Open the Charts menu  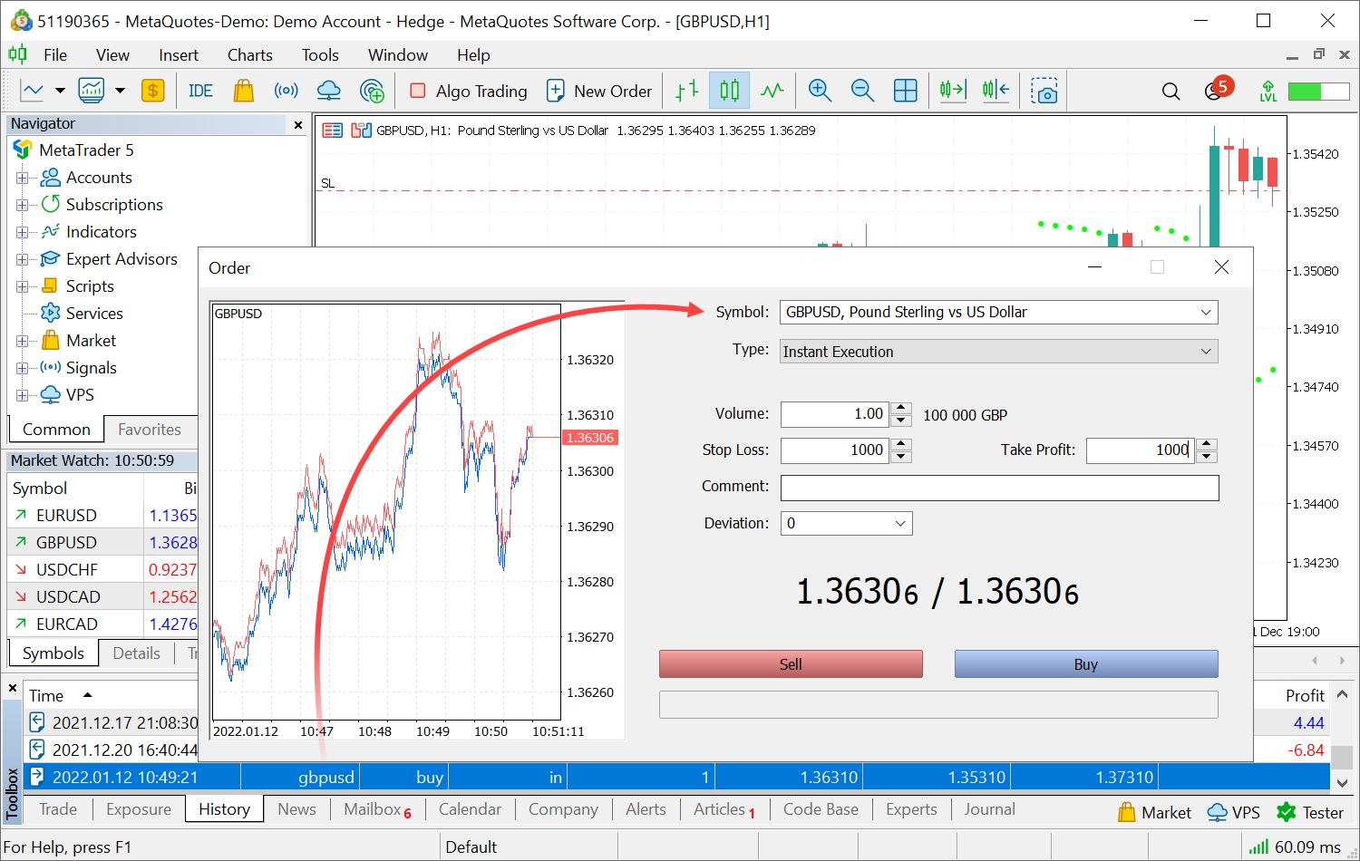click(x=249, y=54)
